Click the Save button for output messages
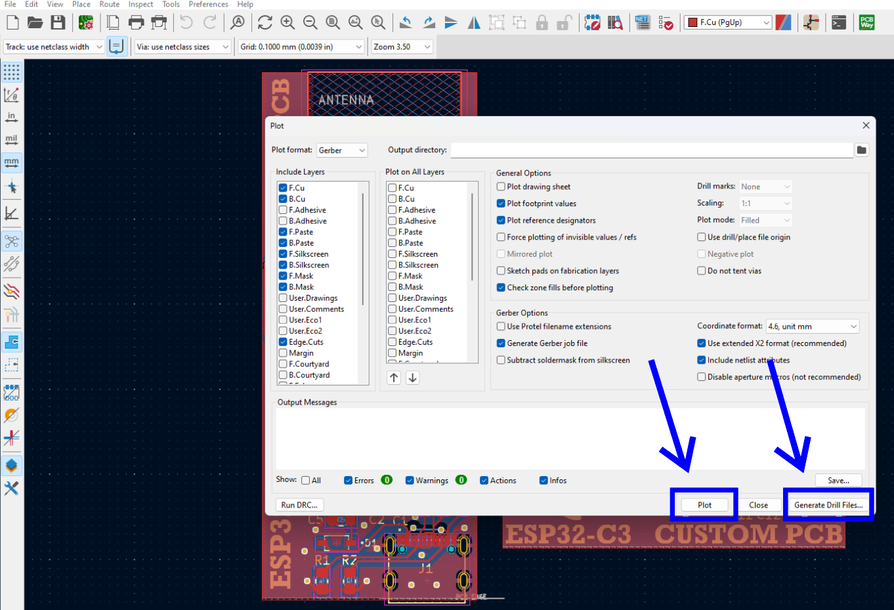This screenshot has height=610, width=894. [838, 481]
